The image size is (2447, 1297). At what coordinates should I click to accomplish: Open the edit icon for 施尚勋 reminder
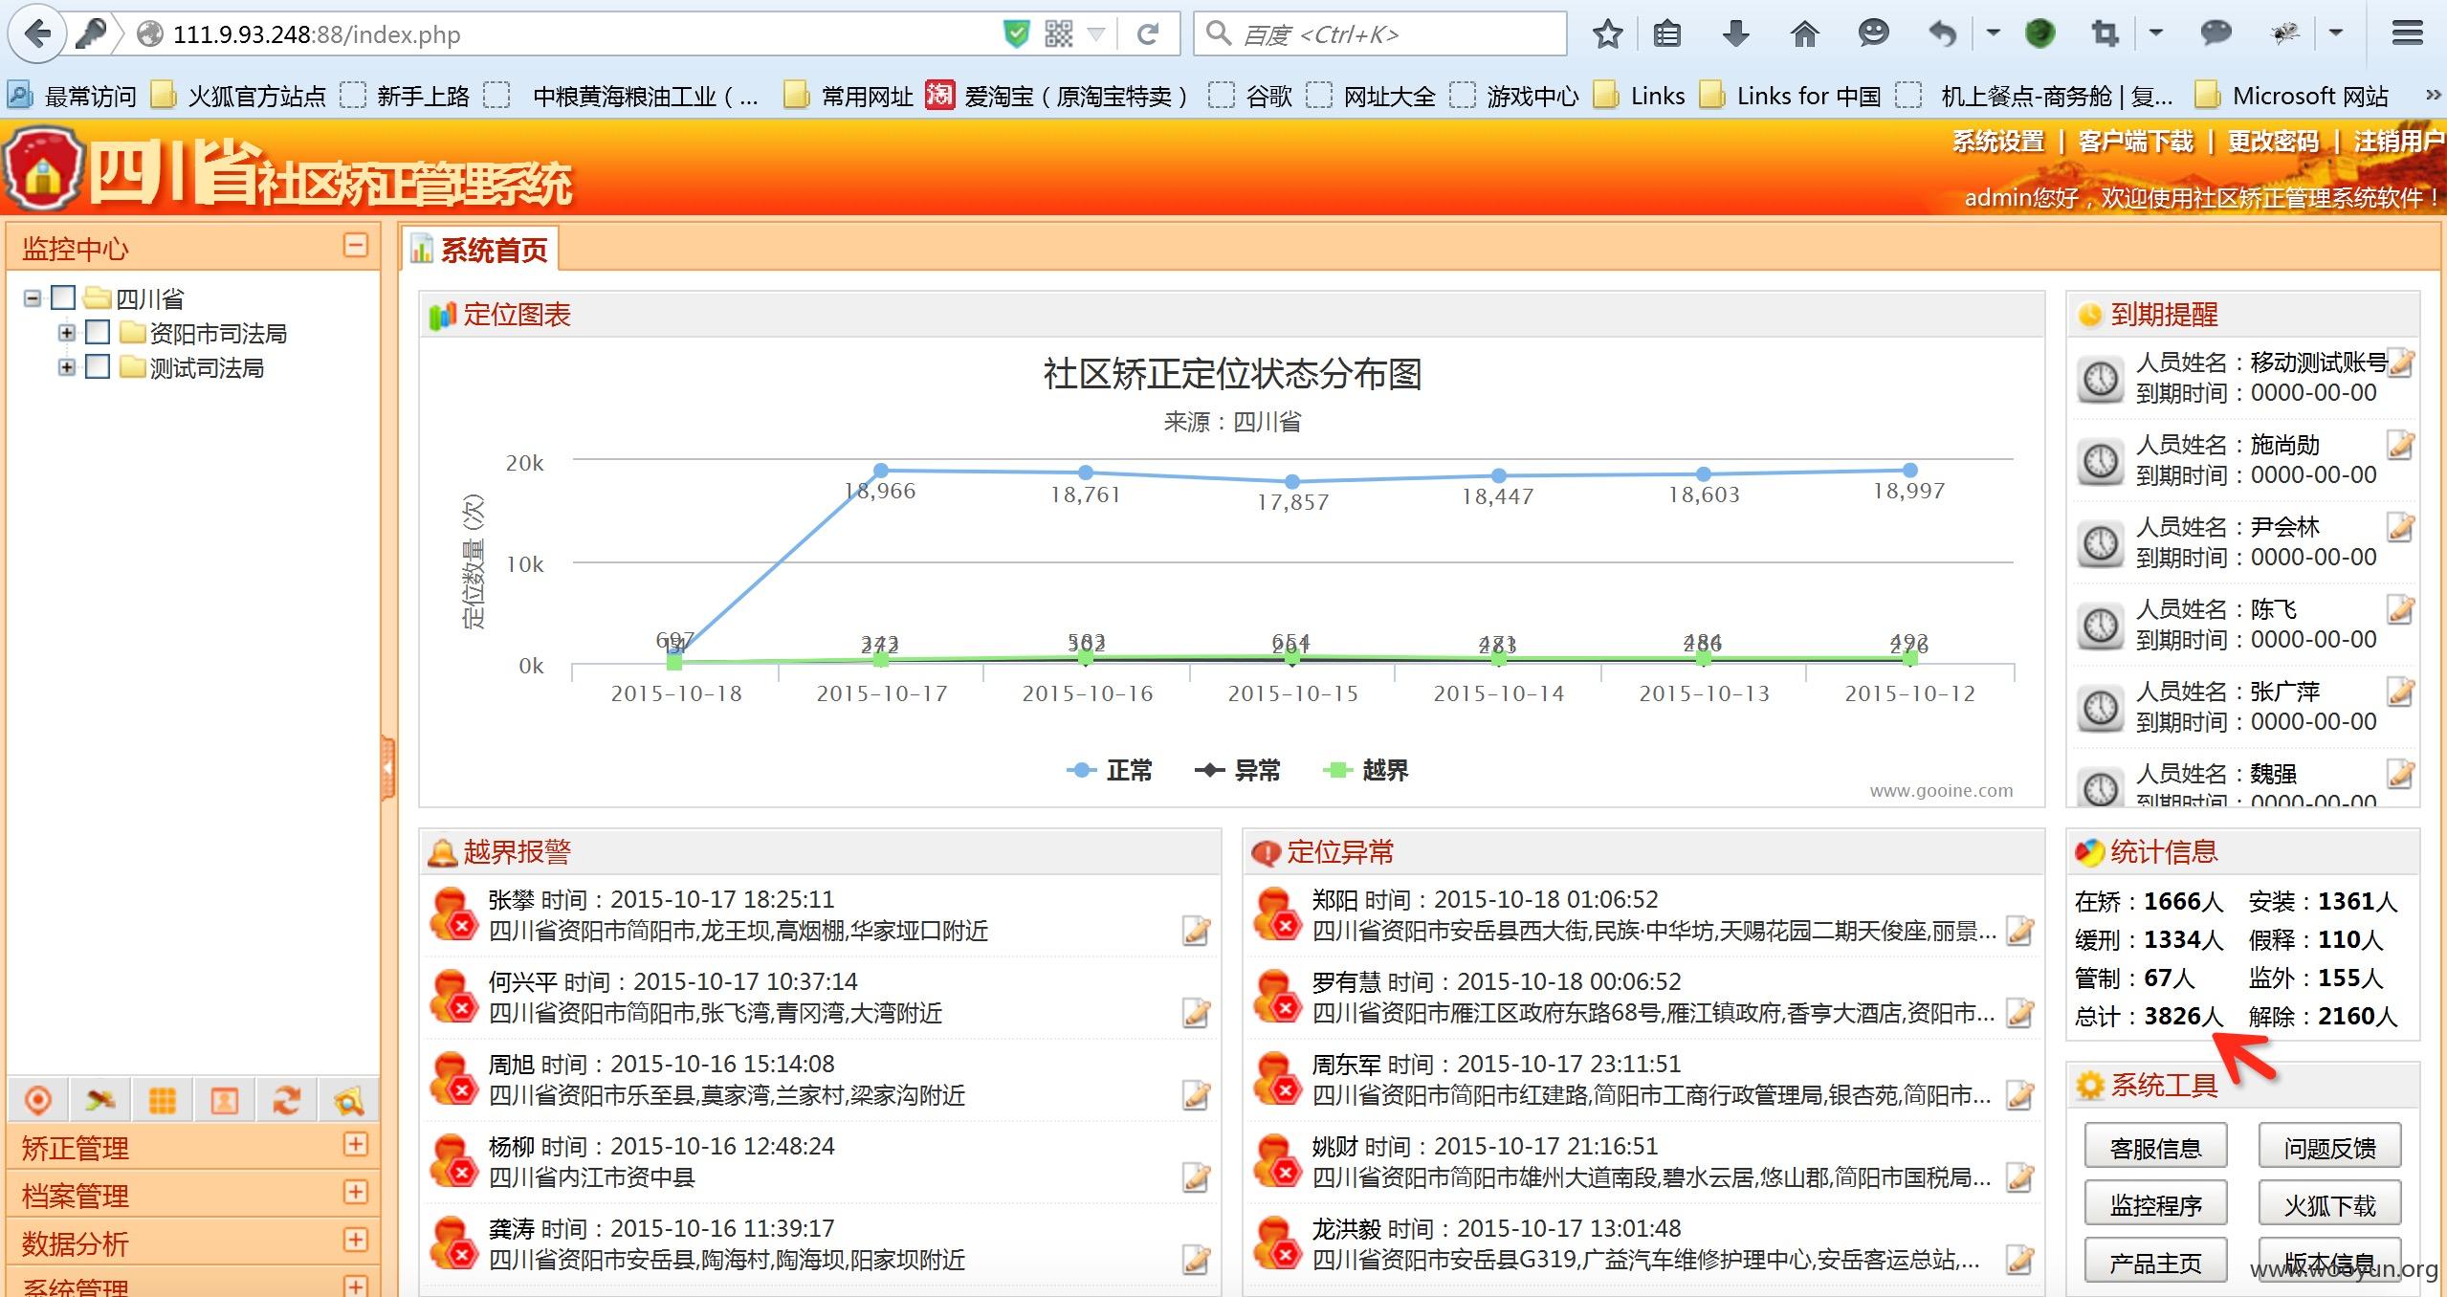[x=2400, y=445]
